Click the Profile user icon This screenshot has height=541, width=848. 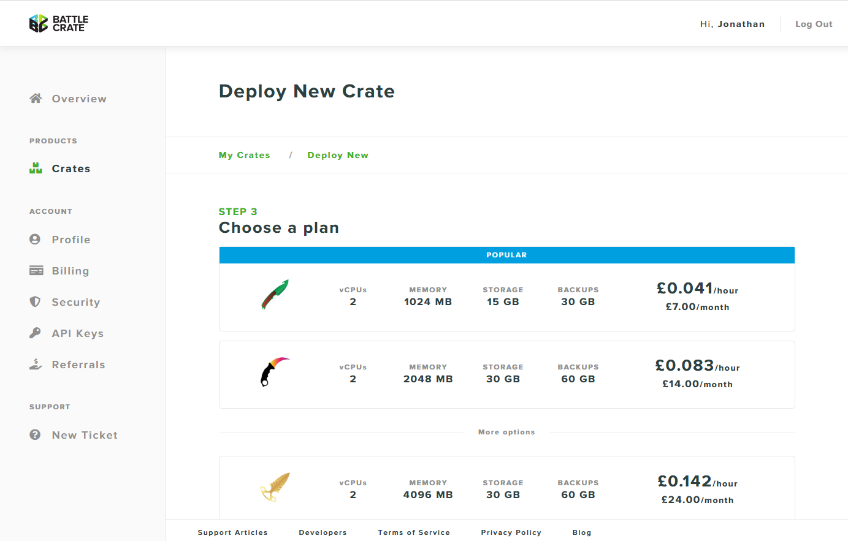(x=35, y=239)
